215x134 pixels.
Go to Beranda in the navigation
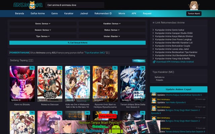(x=19, y=13)
